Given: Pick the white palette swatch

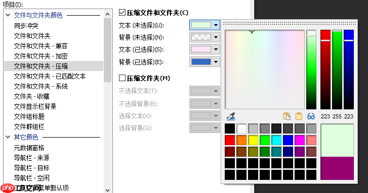Looking at the screenshot, I should (x=241, y=128).
